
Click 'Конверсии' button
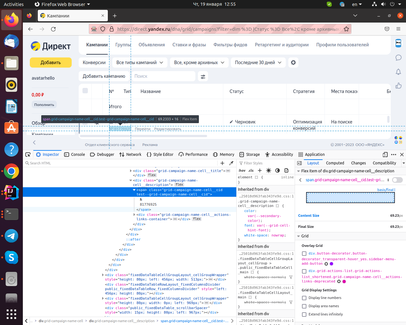pos(94,63)
